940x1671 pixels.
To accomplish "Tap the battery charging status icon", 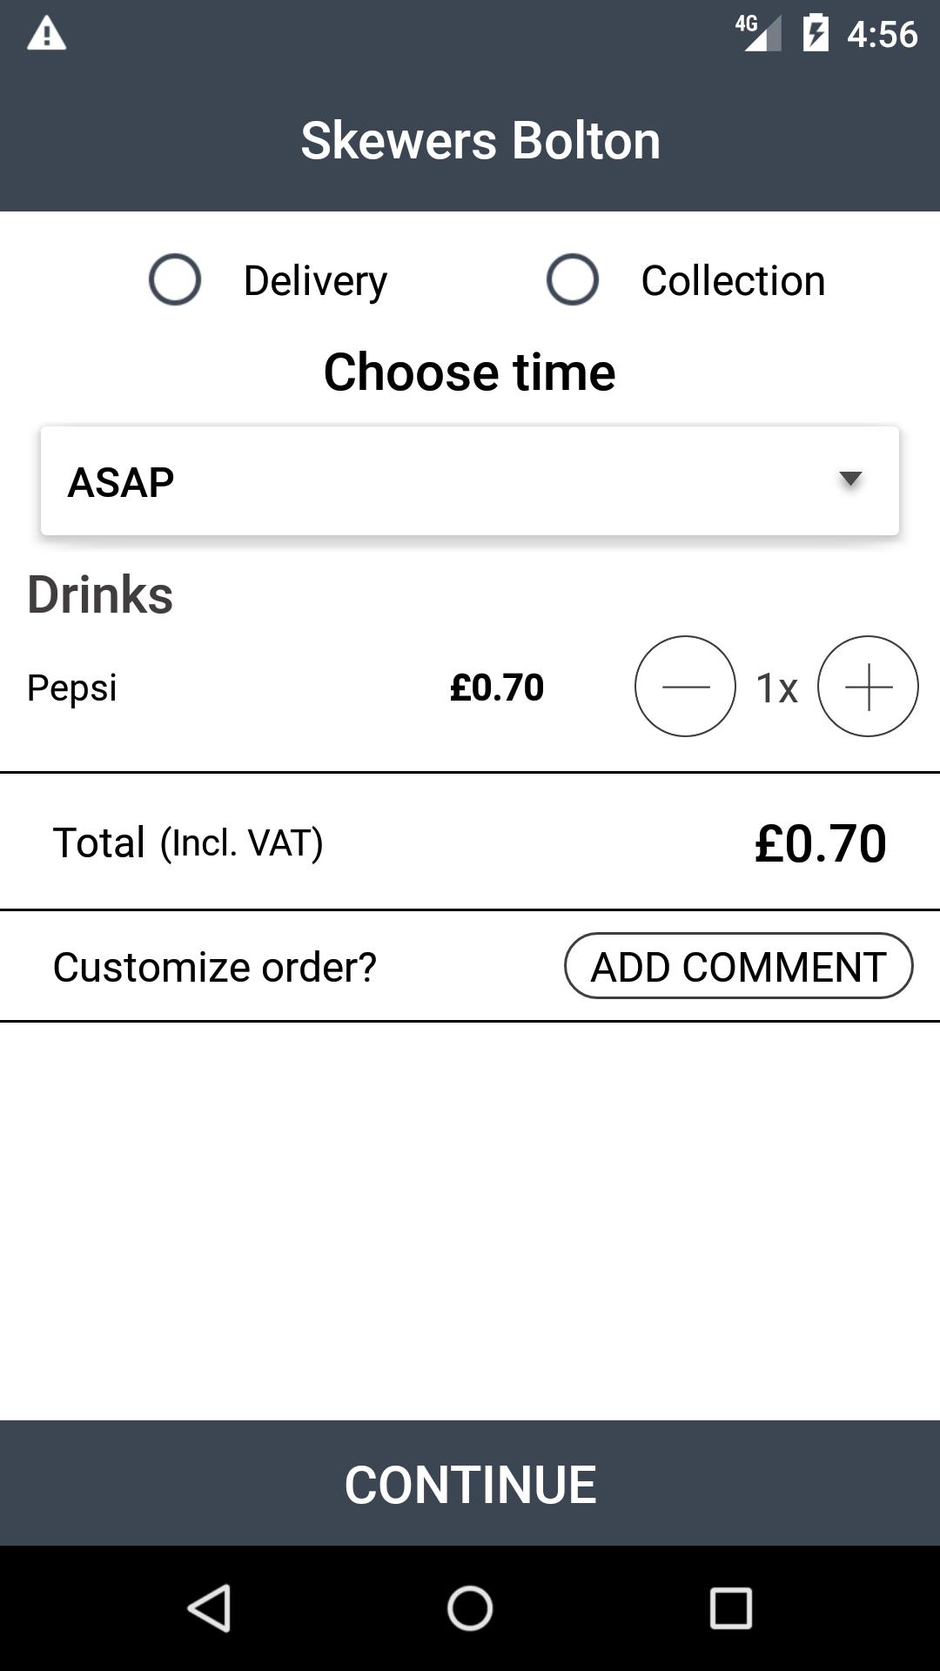I will coord(816,34).
